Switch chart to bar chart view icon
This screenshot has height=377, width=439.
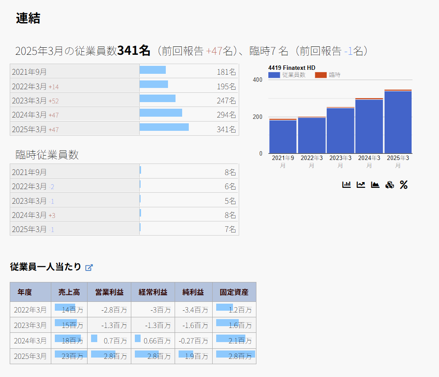tap(346, 185)
